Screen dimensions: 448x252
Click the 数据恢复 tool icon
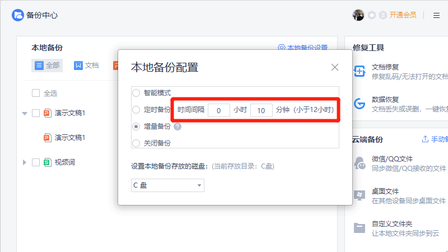(x=360, y=103)
